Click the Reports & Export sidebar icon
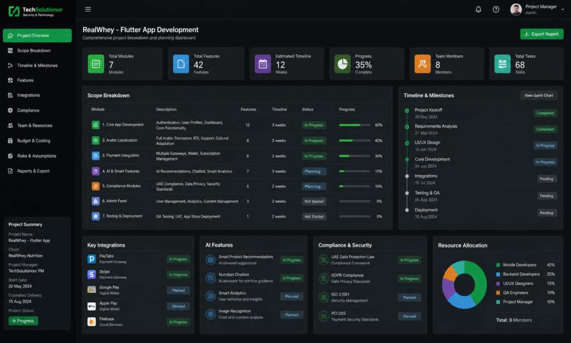 10,171
